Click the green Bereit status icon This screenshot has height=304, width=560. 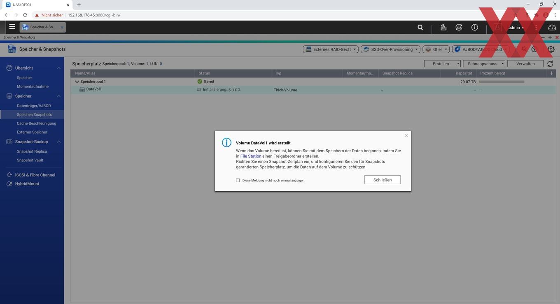pyautogui.click(x=200, y=81)
